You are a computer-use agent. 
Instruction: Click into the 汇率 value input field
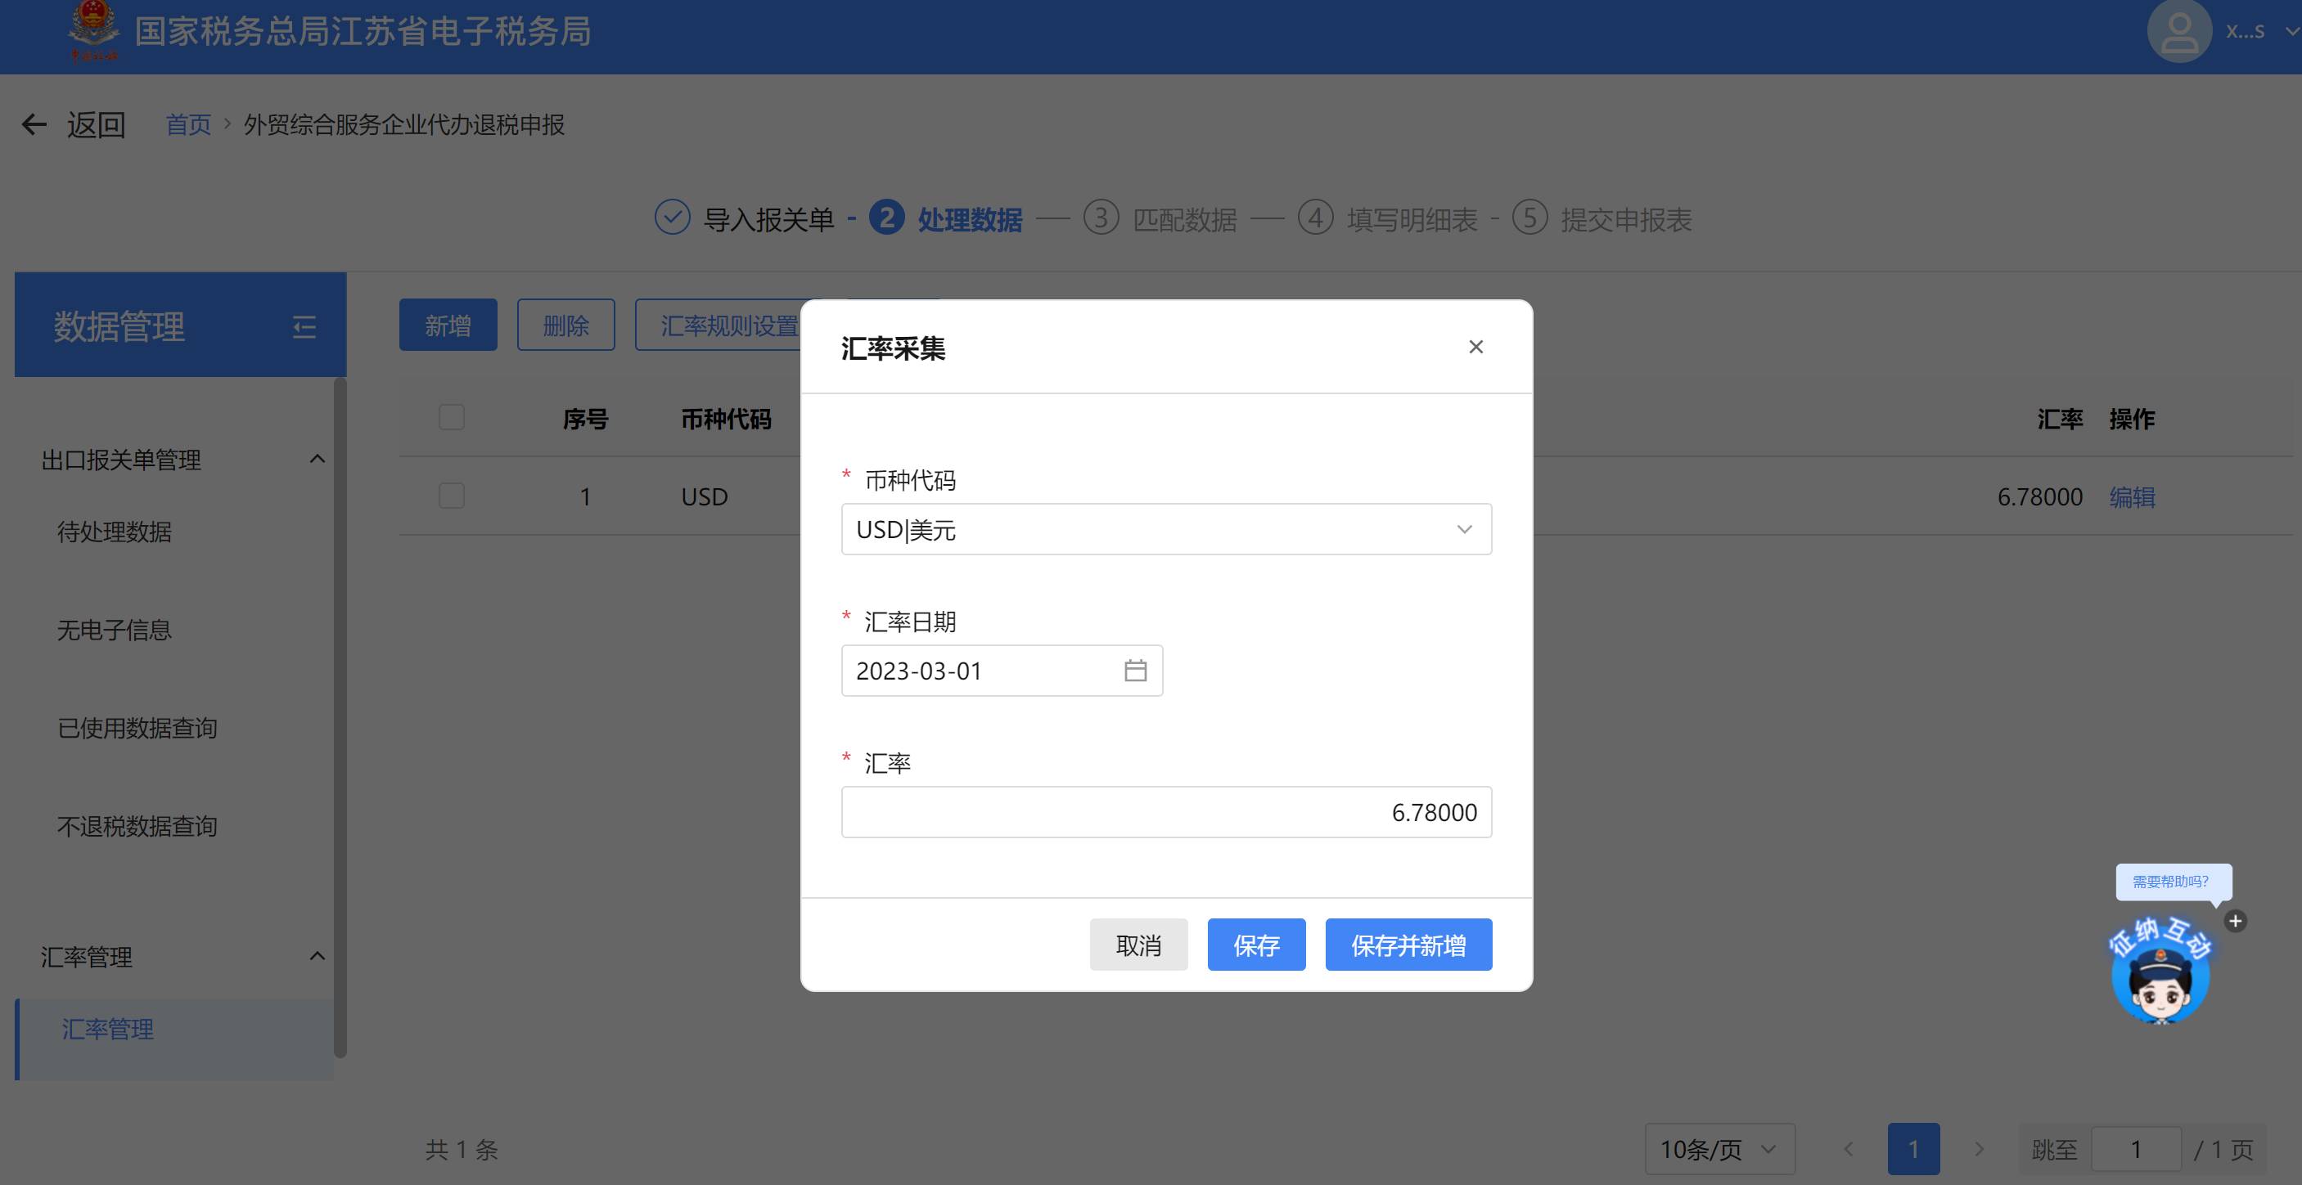click(1165, 813)
